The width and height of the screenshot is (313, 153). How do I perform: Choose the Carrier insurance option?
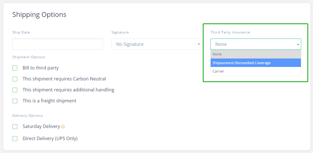[256, 71]
